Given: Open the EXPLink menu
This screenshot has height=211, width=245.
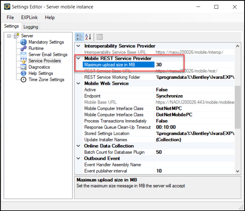Looking at the screenshot, I should (x=29, y=17).
